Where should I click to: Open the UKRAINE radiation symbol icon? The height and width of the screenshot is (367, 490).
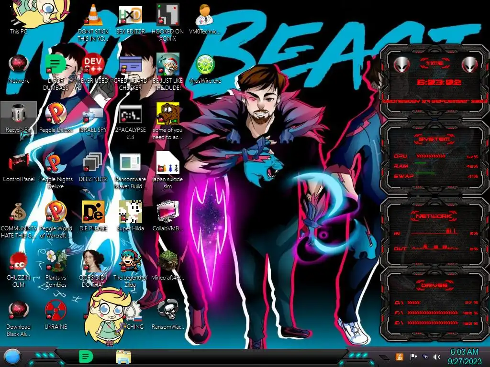(x=56, y=311)
